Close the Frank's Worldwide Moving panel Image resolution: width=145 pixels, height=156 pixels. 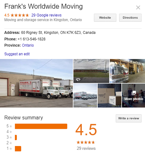coord(138,8)
